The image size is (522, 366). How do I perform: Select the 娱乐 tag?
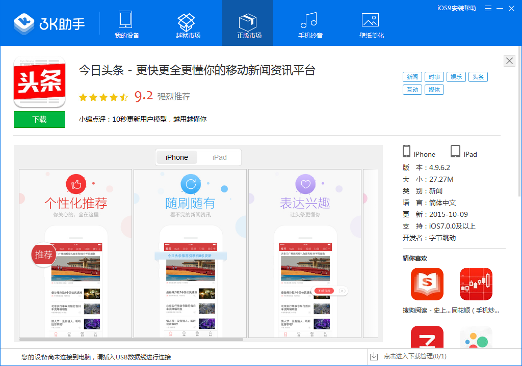pyautogui.click(x=456, y=77)
